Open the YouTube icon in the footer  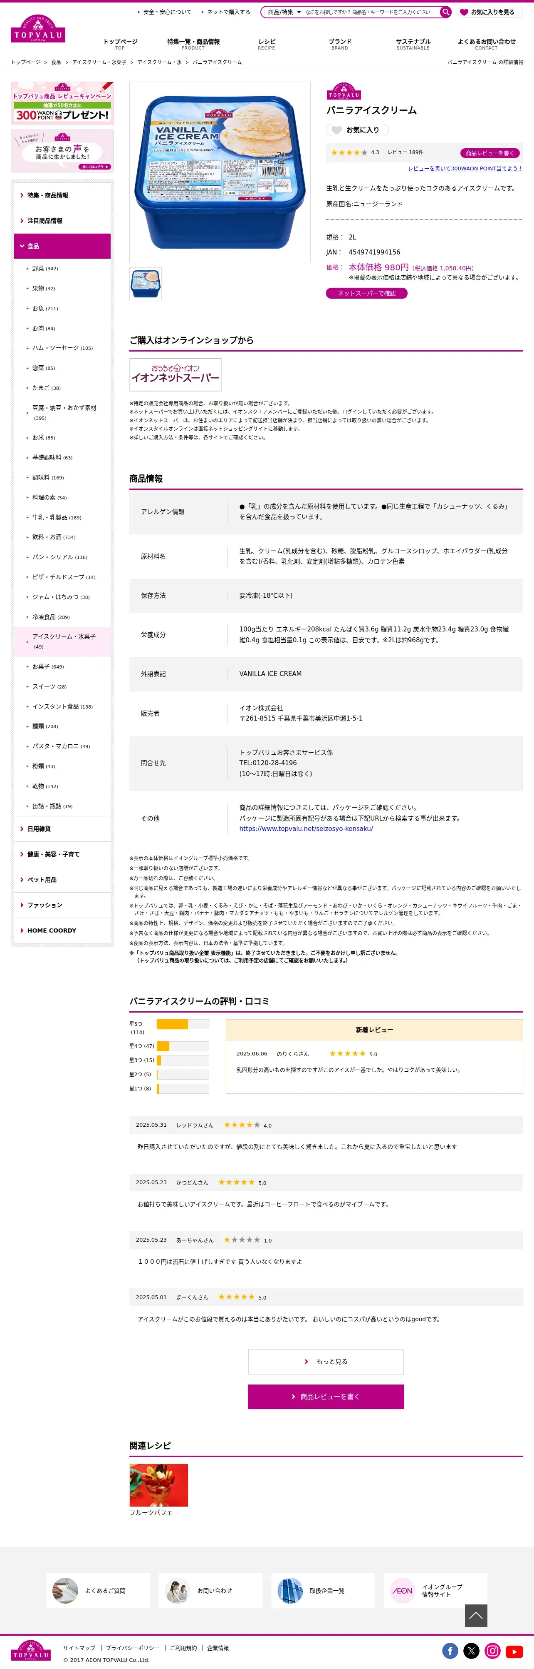coord(514,1651)
